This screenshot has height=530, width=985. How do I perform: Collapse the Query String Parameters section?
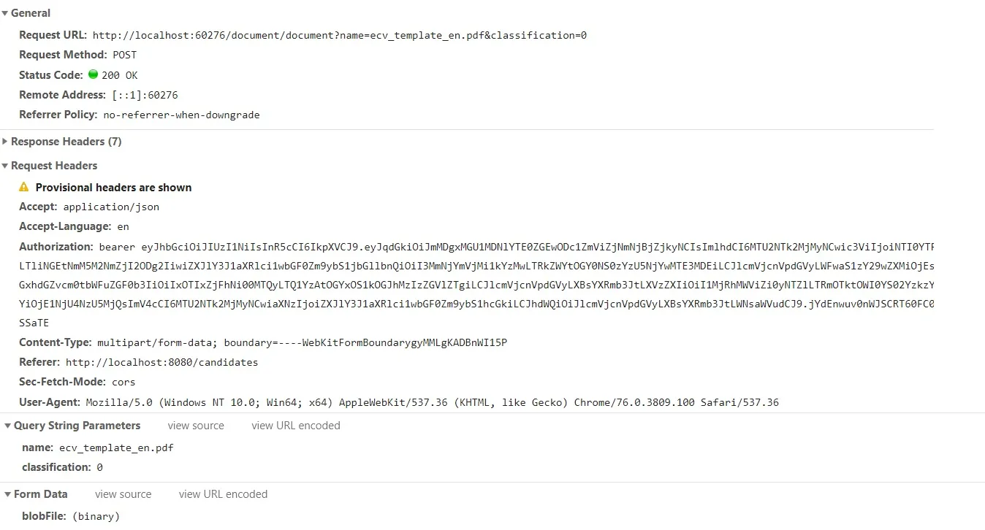click(x=7, y=426)
